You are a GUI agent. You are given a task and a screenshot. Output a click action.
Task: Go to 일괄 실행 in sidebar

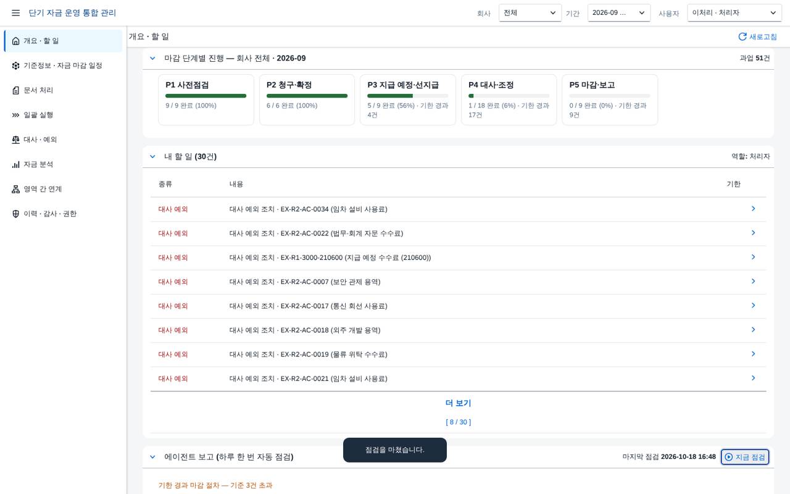[x=63, y=115]
